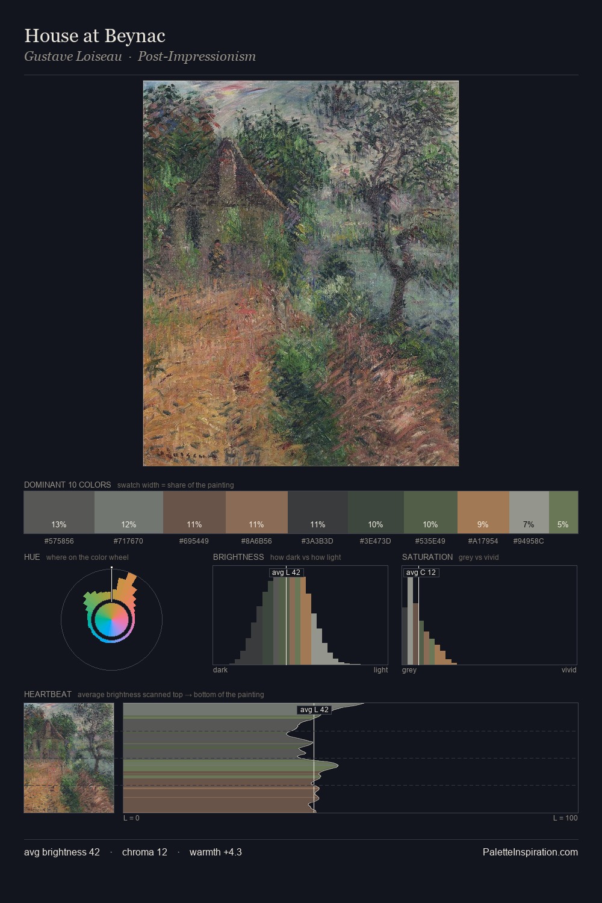Click the footer text avg brightness 42
The width and height of the screenshot is (602, 903).
tap(62, 852)
